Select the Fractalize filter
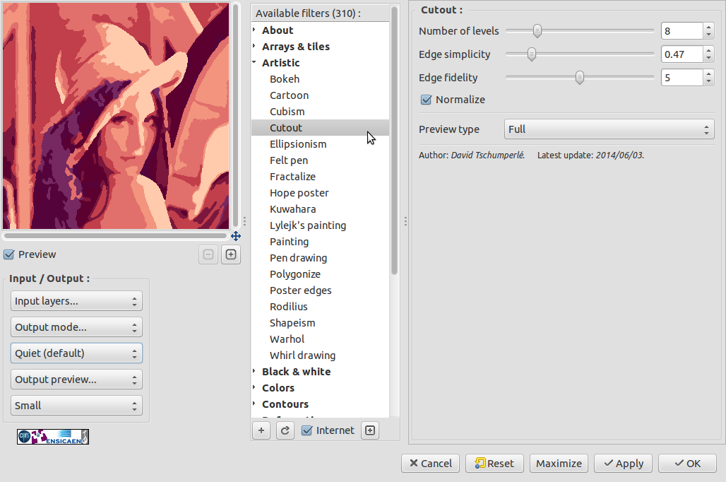Image resolution: width=726 pixels, height=482 pixels. tap(292, 177)
